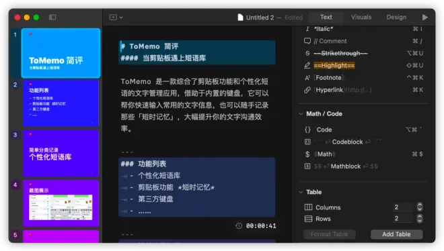Image resolution: width=444 pixels, height=251 pixels.
Task: Insert inline Code with the braces icon
Action: pos(307,130)
